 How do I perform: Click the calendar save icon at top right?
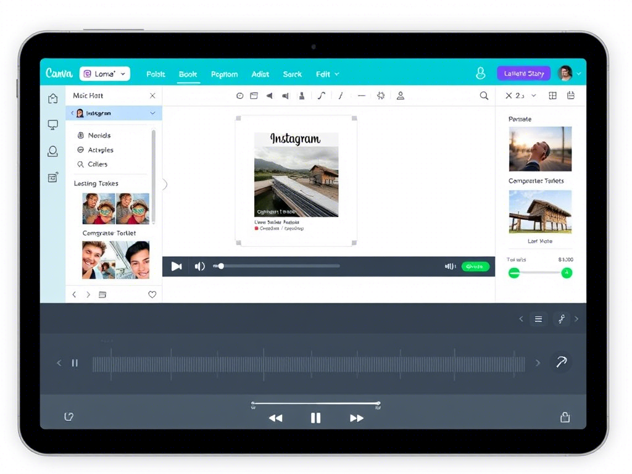point(571,96)
